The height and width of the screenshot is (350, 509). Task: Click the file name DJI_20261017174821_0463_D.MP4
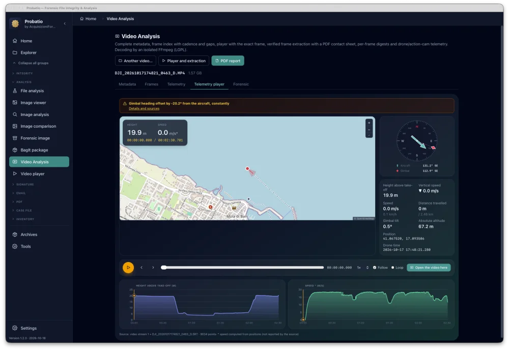point(150,73)
